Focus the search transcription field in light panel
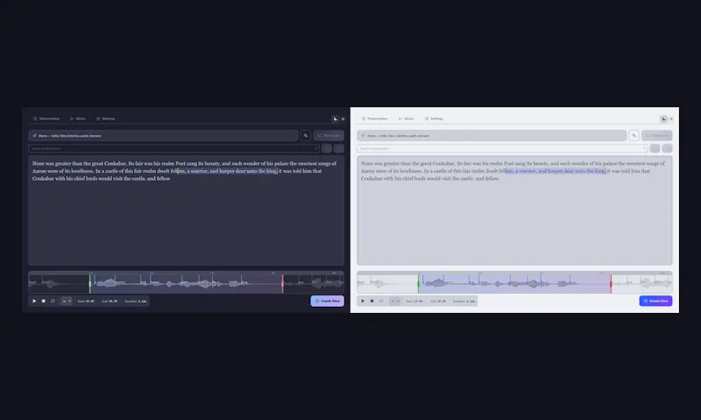 502,148
